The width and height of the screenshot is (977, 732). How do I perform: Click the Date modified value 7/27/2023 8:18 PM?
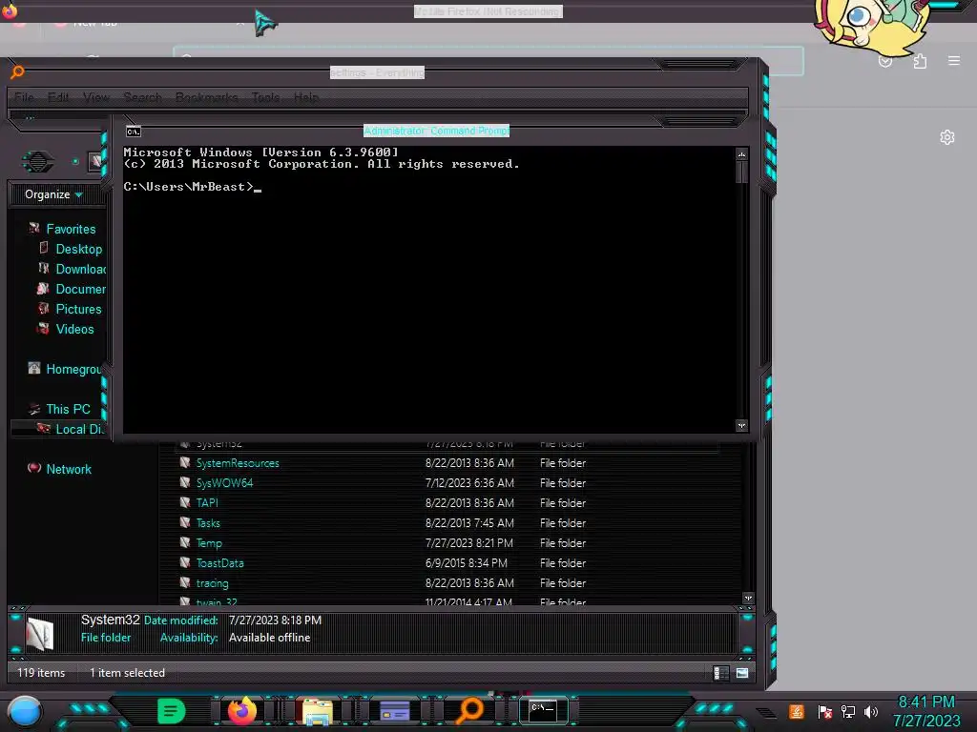point(275,620)
